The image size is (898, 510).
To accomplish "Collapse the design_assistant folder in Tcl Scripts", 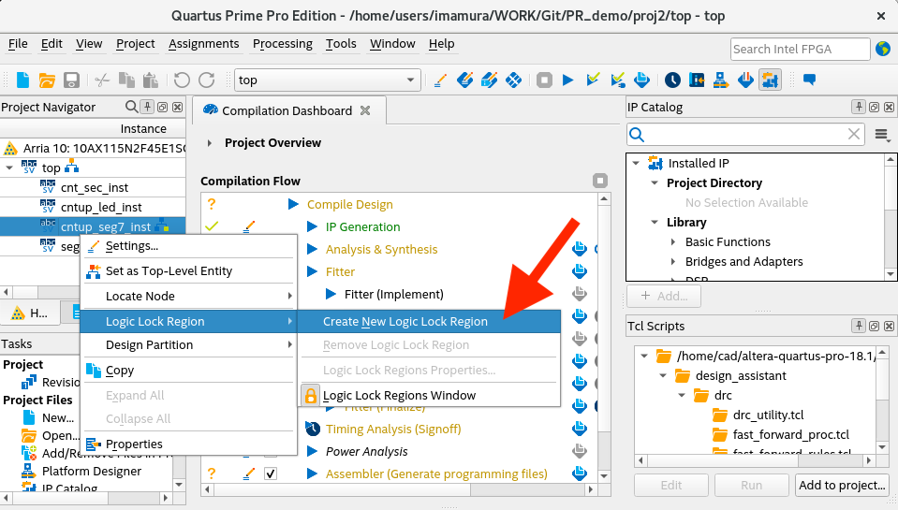I will pyautogui.click(x=663, y=375).
